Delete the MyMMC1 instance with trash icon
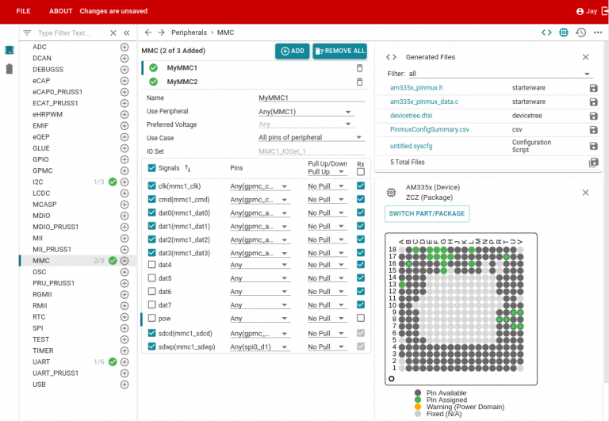The width and height of the screenshot is (609, 421). pos(359,69)
